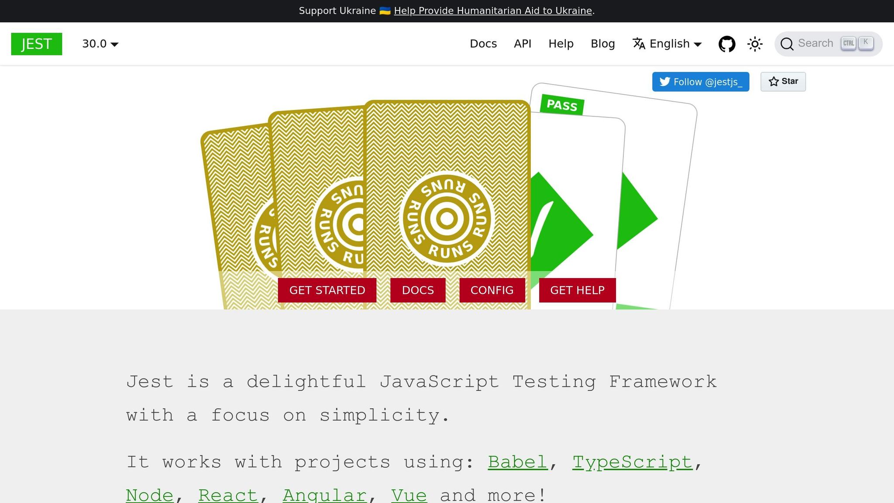Click the green PASS badge
Screen dimensions: 894x503
coord(562,105)
